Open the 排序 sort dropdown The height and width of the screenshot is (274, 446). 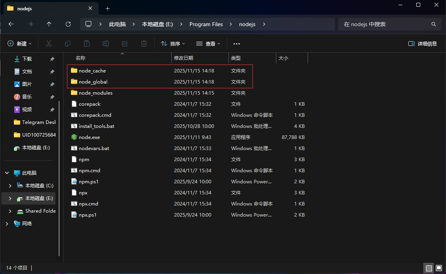[173, 44]
